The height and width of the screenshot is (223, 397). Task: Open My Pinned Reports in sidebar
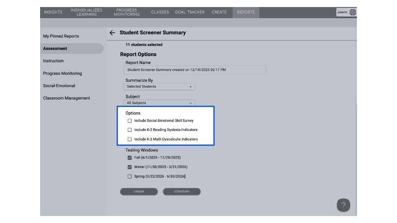pyautogui.click(x=61, y=36)
